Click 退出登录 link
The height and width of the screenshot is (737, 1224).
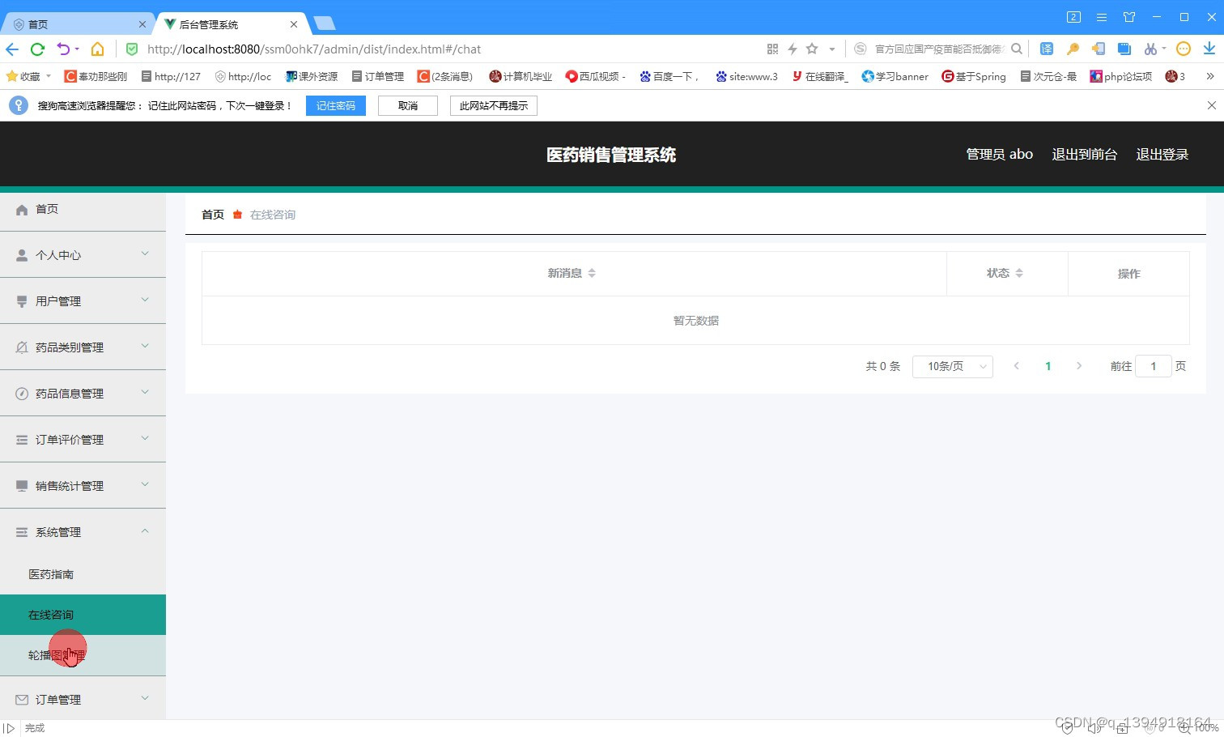[x=1162, y=155]
